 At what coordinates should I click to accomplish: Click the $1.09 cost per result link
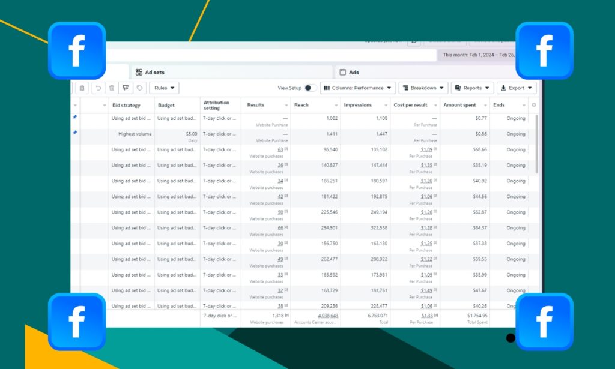(x=426, y=149)
